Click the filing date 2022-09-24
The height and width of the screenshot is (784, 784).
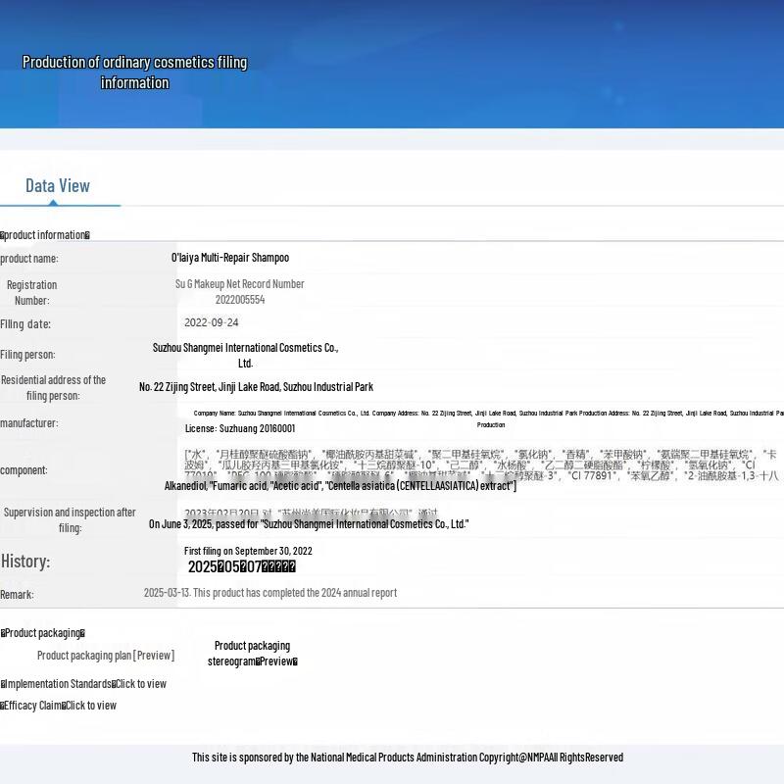point(212,322)
